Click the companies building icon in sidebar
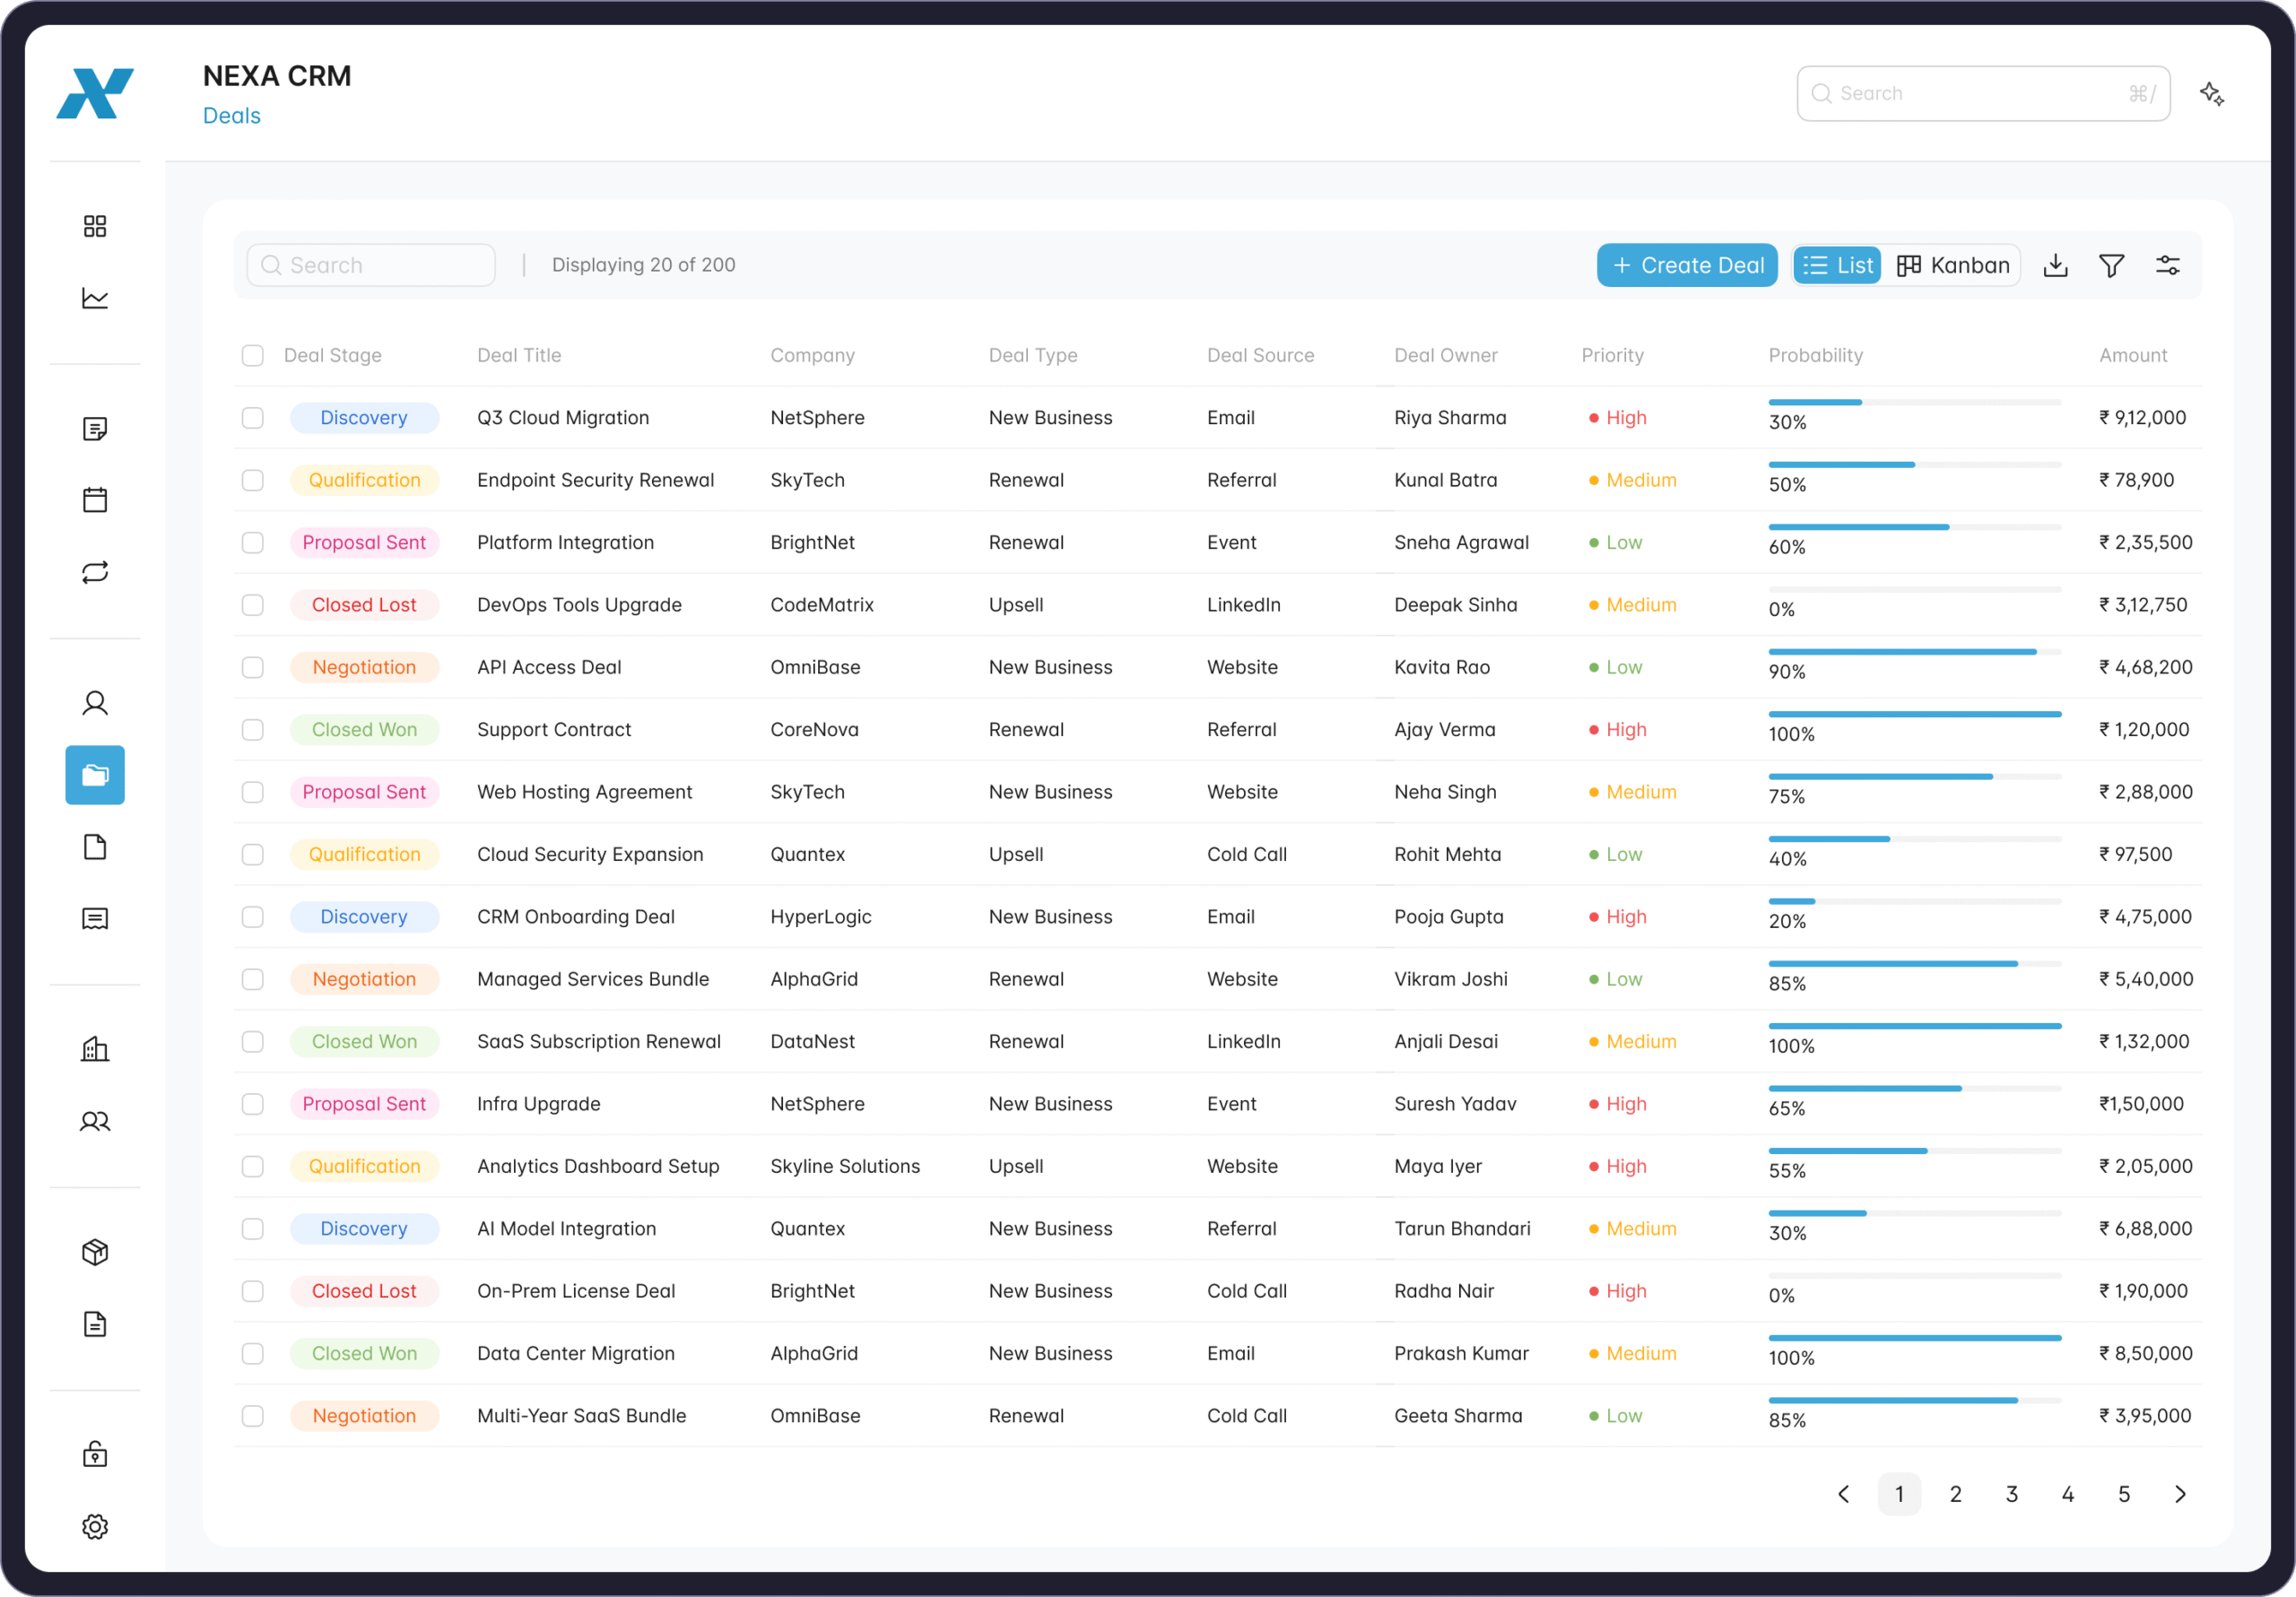Screen dimensions: 2296x1597 [95, 1048]
